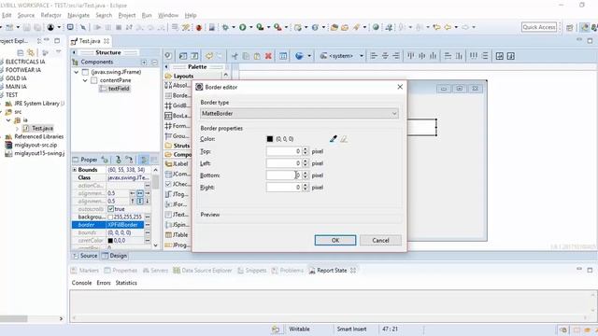Click the Externalize strings globe icon
This screenshot has height=336, width=598.
pos(299,56)
